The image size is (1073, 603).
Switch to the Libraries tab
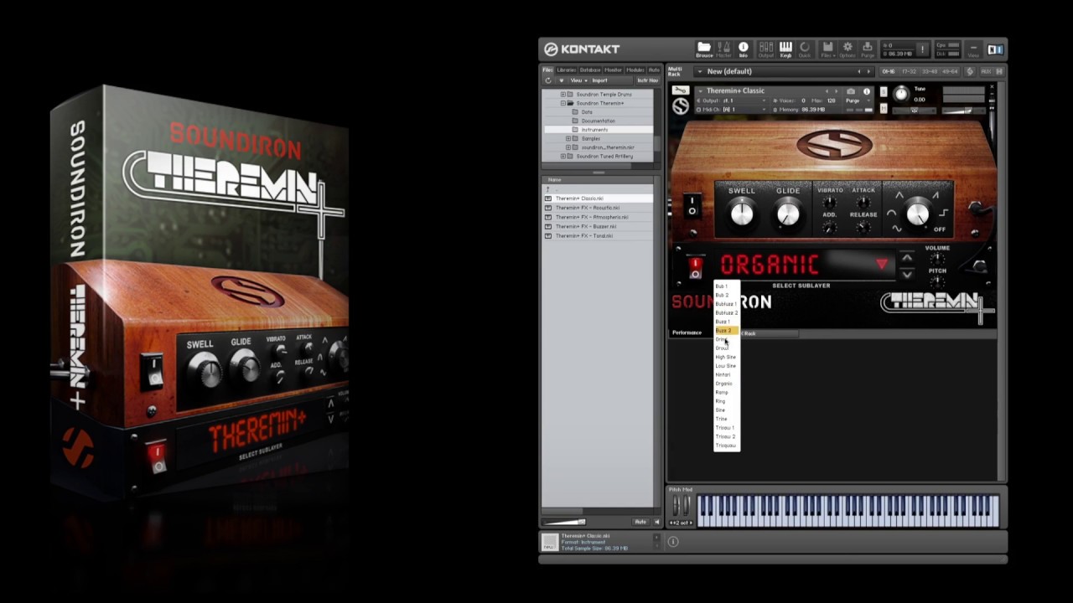(x=566, y=70)
